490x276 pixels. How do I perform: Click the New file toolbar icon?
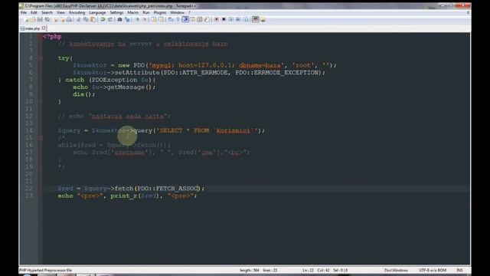(25, 19)
